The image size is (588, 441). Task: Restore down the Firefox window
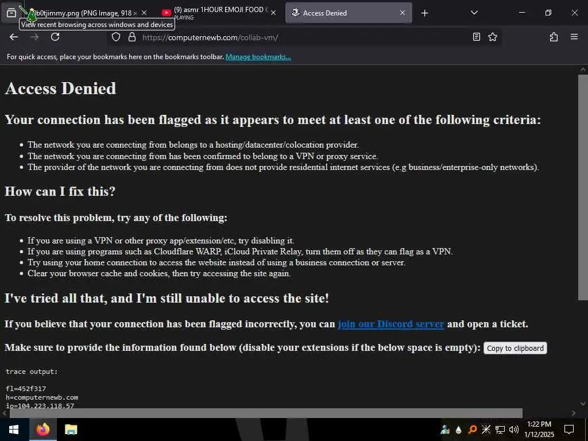point(548,13)
